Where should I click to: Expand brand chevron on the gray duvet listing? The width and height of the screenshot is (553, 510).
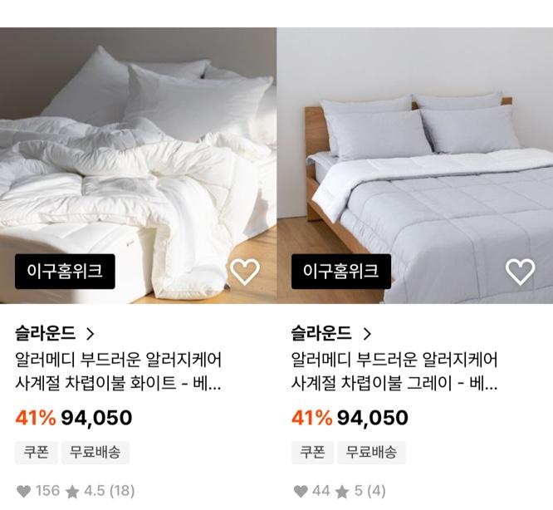tap(367, 334)
